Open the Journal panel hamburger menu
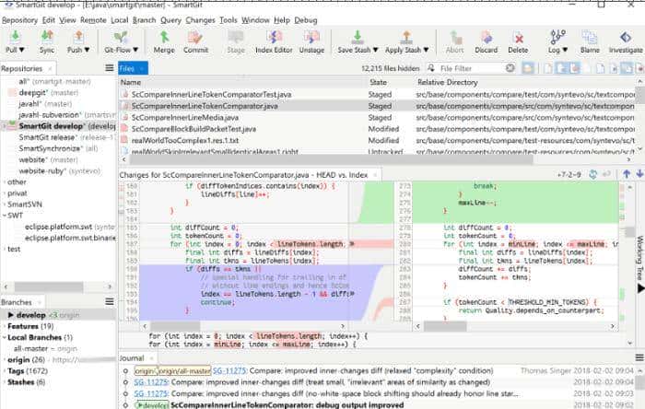Viewport: 645px width, 409px height. (639, 357)
